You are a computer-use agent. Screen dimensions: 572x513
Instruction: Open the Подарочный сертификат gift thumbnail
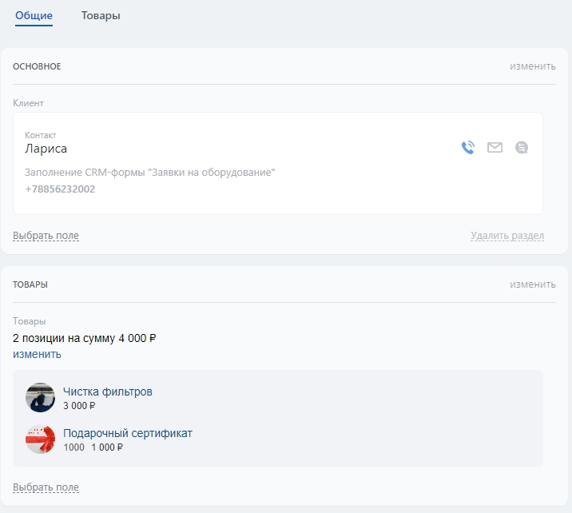click(40, 439)
